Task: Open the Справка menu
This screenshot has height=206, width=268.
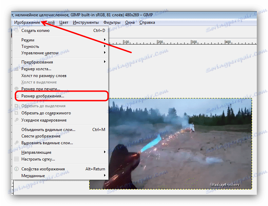Action: (147, 22)
